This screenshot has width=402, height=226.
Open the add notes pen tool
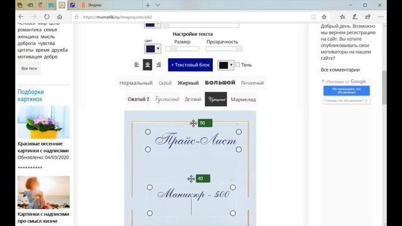(x=355, y=17)
